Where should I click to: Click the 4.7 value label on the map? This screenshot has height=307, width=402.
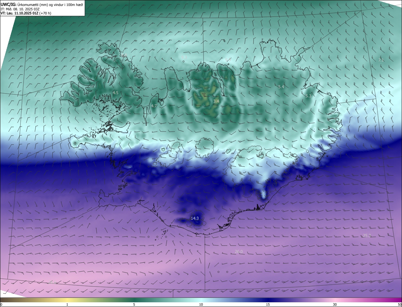[x=154, y=106]
